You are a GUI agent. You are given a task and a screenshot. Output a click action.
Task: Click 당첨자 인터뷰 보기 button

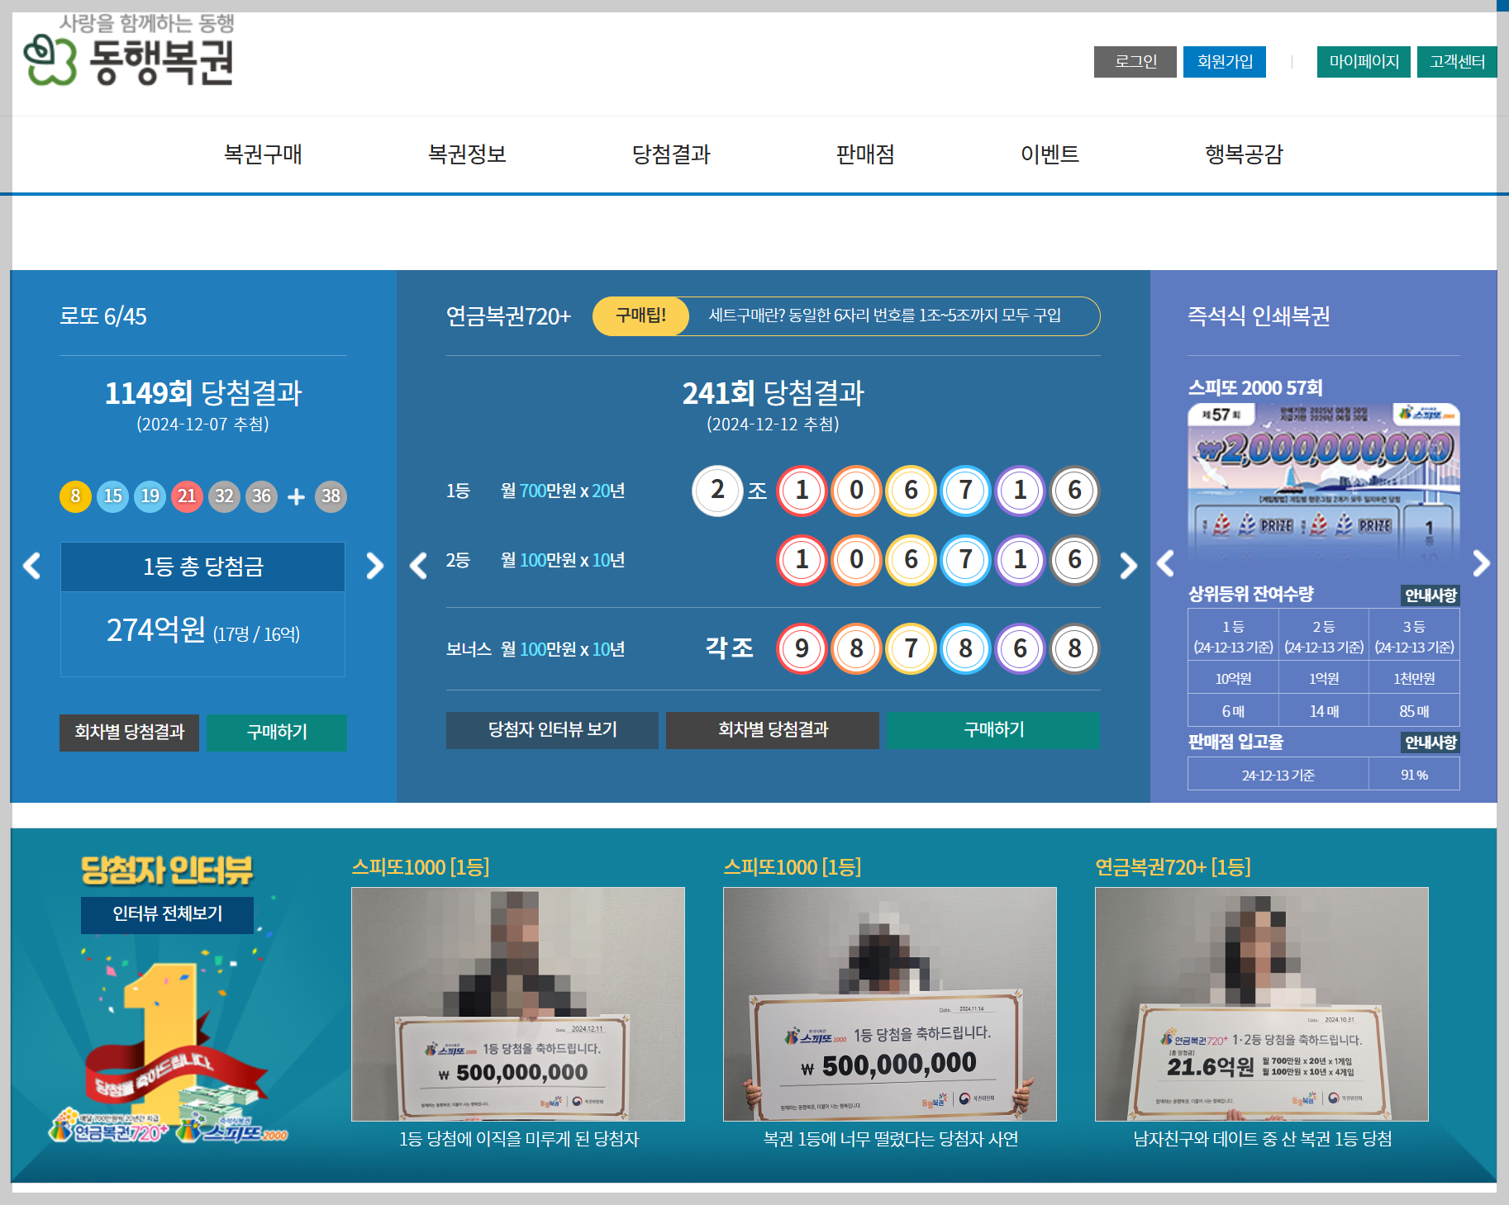point(552,730)
